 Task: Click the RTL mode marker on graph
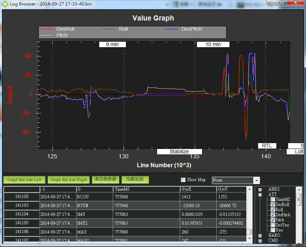click(x=267, y=146)
